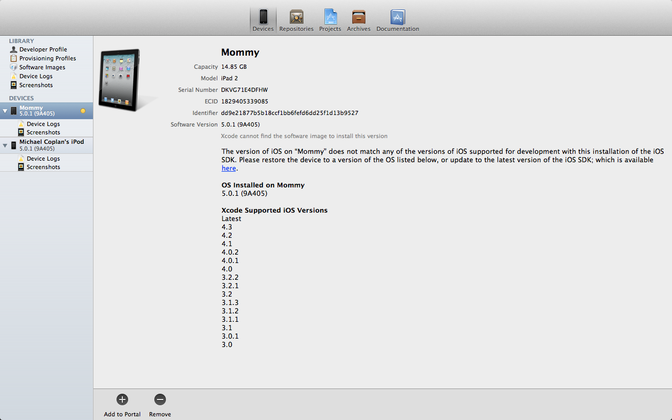Viewport: 672px width, 420px height.
Task: Click supported iOS version 3.1.2
Action: [x=230, y=311]
